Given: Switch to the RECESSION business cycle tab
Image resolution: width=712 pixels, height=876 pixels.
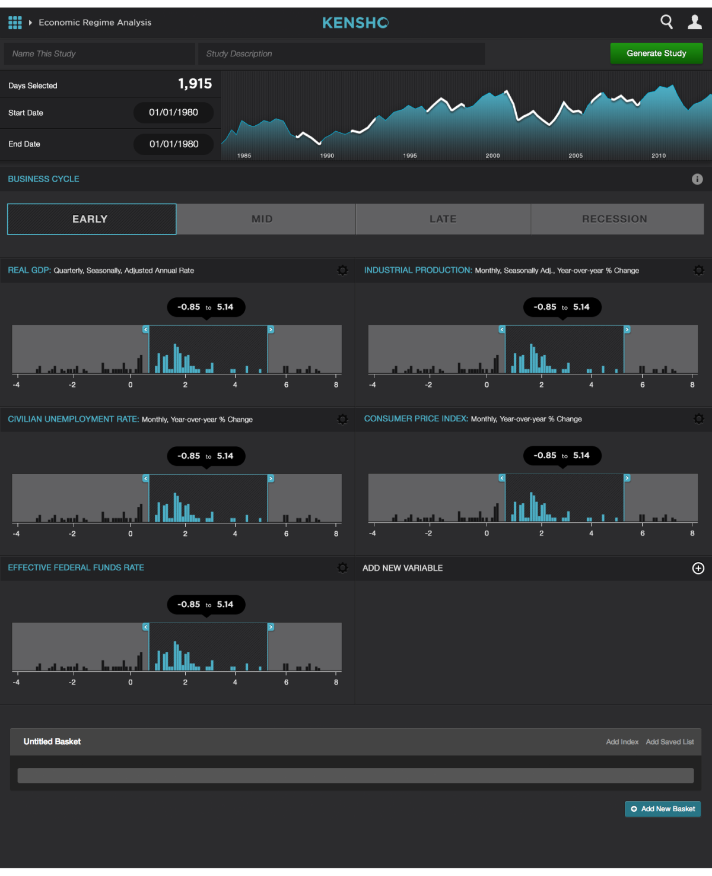Looking at the screenshot, I should tap(618, 219).
